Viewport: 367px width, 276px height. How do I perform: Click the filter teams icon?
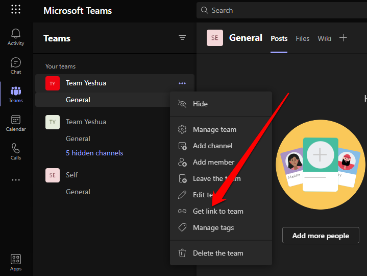tap(182, 38)
